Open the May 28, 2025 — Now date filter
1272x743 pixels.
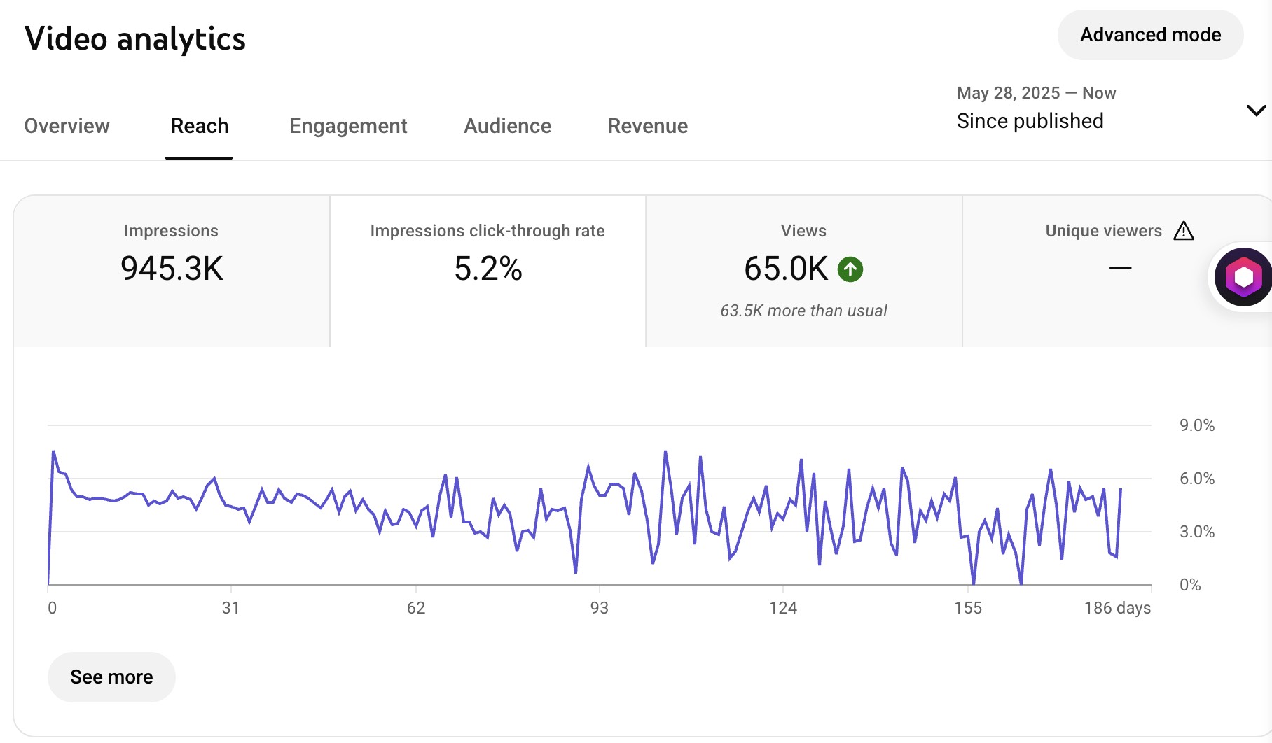tap(1036, 92)
